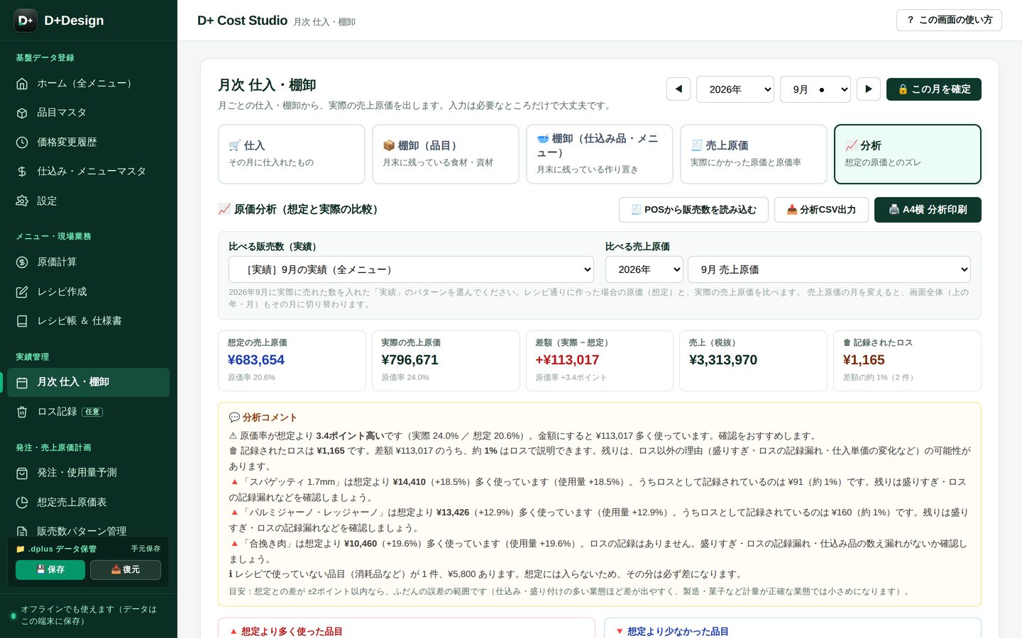Click the 実際の売上原価 ¥796,671 card
Screen dimensions: 1022x638
pos(446,361)
